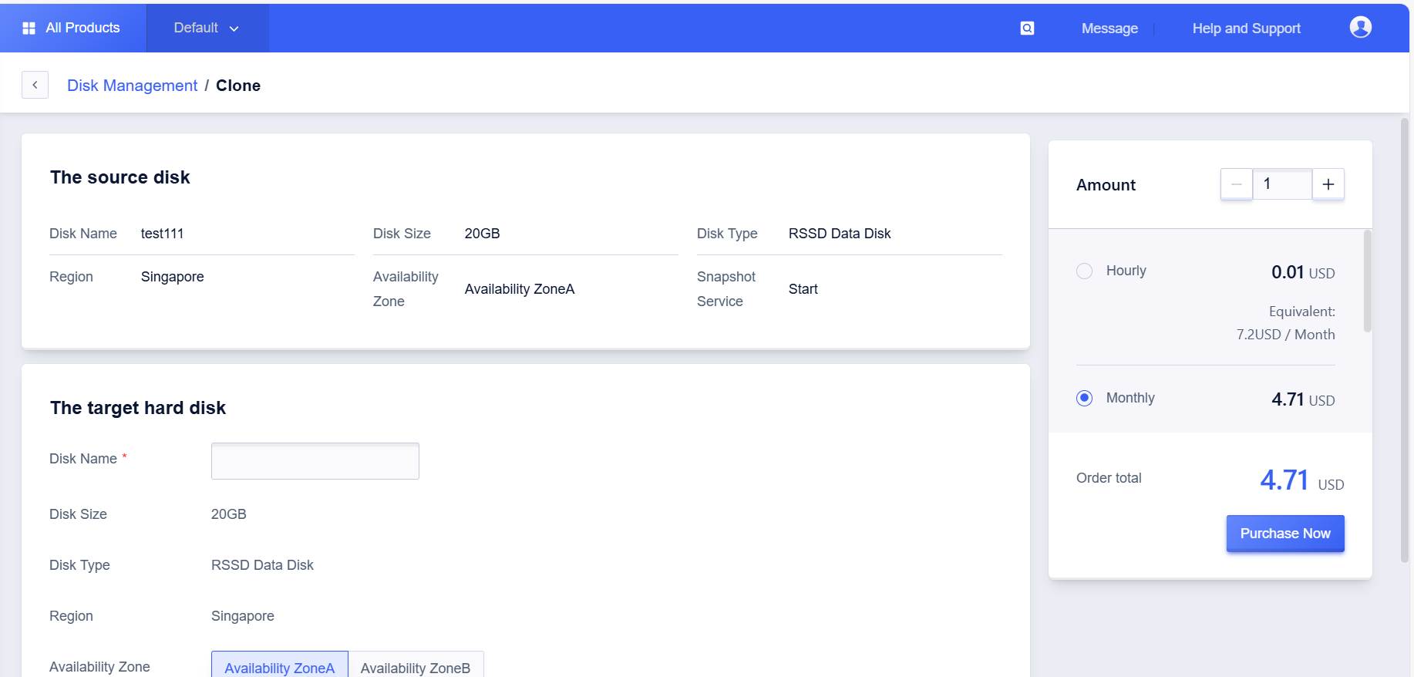Screen dimensions: 1414x677
Task: Click the 'Clone' breadcrumb text
Action: [238, 86]
